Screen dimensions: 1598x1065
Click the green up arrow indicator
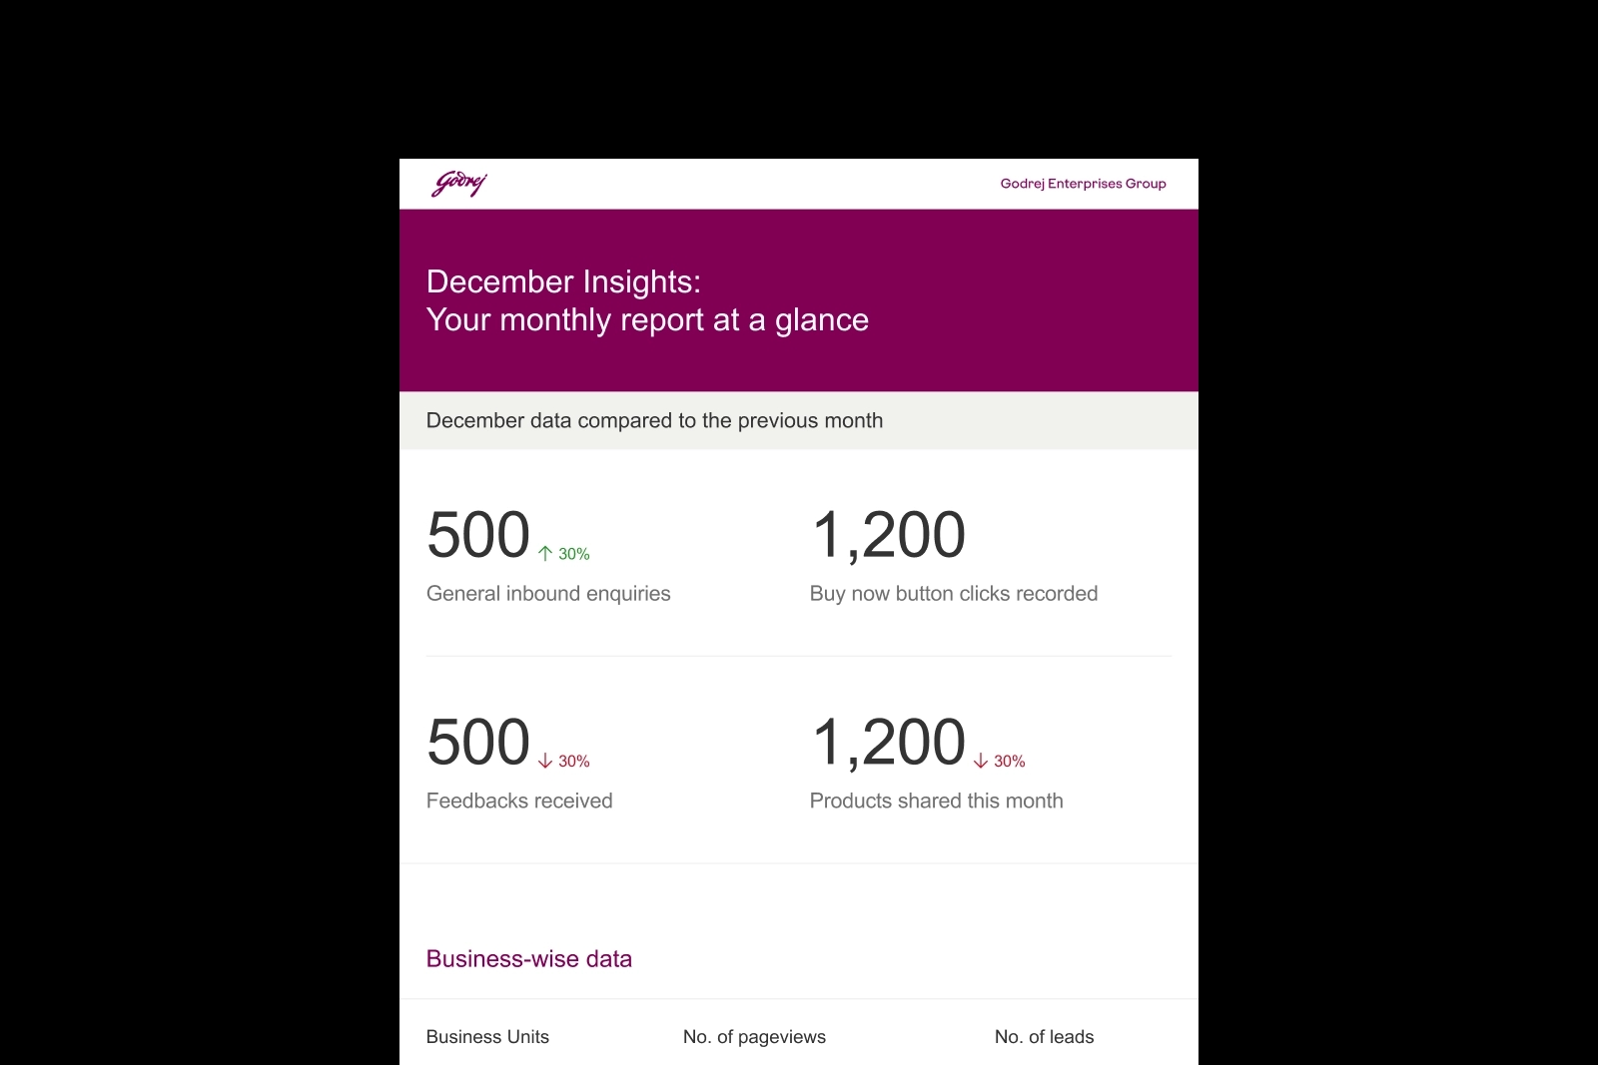pos(545,553)
